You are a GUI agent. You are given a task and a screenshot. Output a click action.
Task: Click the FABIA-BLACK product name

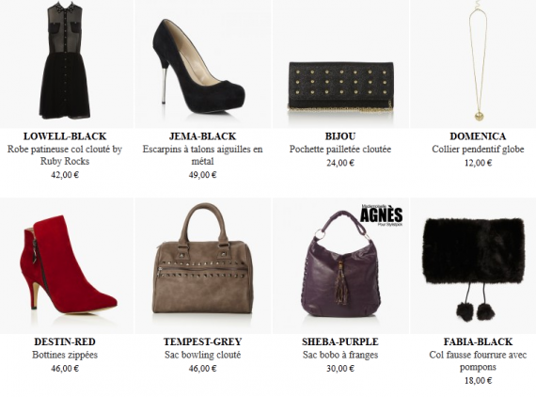[478, 341]
